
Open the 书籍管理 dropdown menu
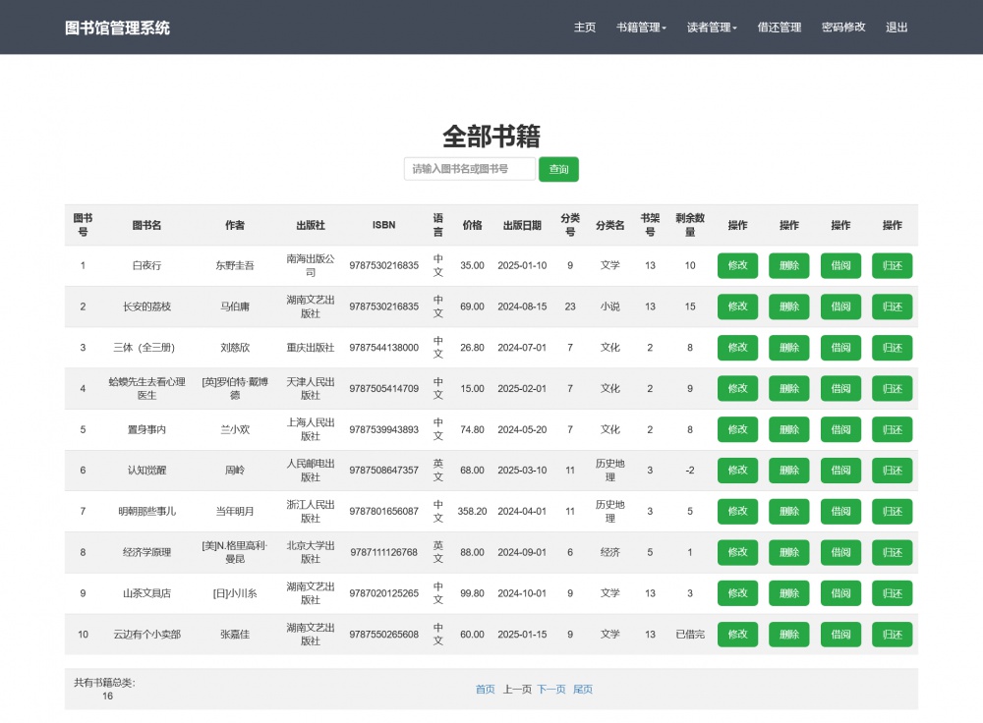click(x=641, y=28)
